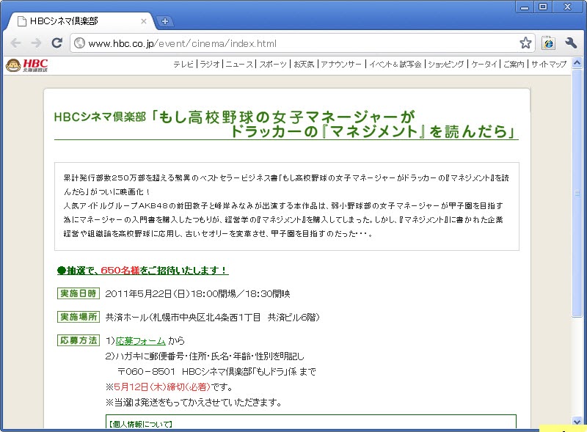This screenshot has height=432, width=587.
Task: Click the globe site info icon
Action: (x=79, y=43)
